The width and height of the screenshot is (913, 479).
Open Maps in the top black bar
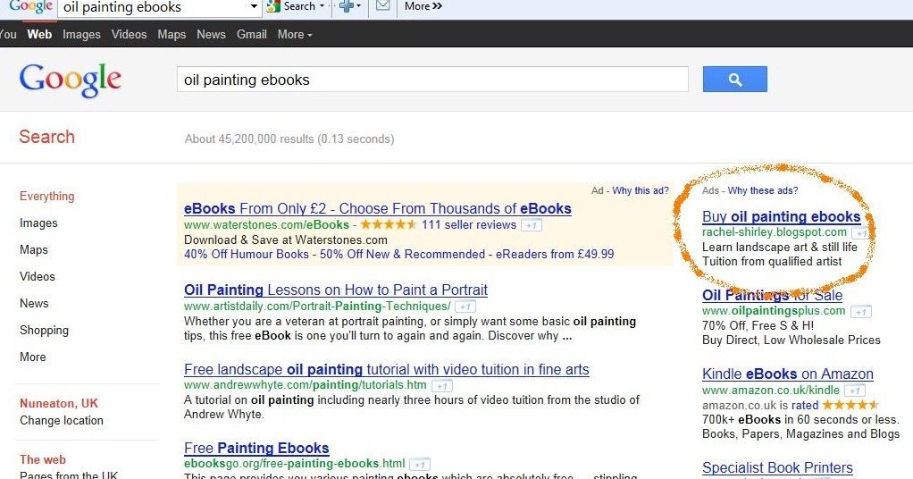click(172, 34)
